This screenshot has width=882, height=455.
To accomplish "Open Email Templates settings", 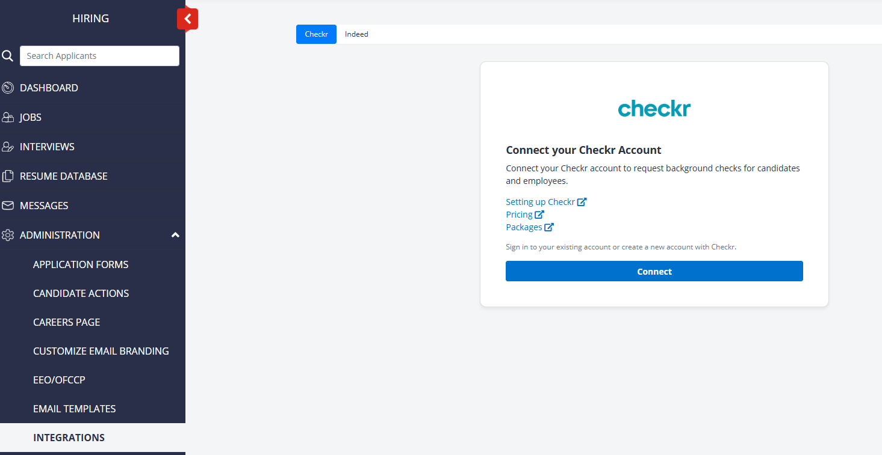I will click(75, 409).
